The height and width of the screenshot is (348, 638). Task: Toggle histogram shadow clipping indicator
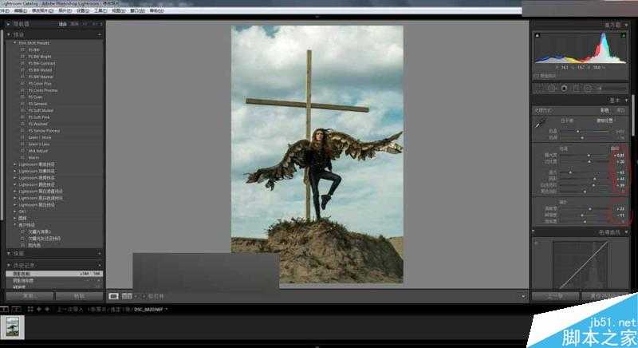(537, 36)
